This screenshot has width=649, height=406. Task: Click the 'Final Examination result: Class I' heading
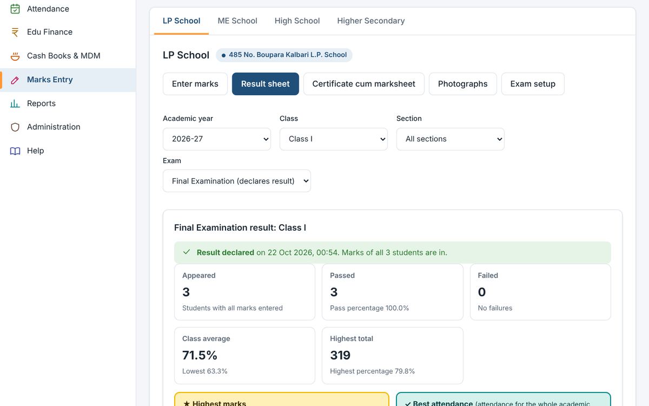(x=240, y=228)
